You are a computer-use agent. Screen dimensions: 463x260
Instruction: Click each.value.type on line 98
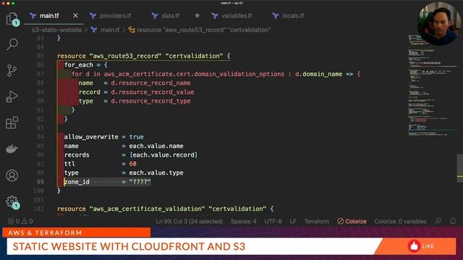[x=156, y=173]
